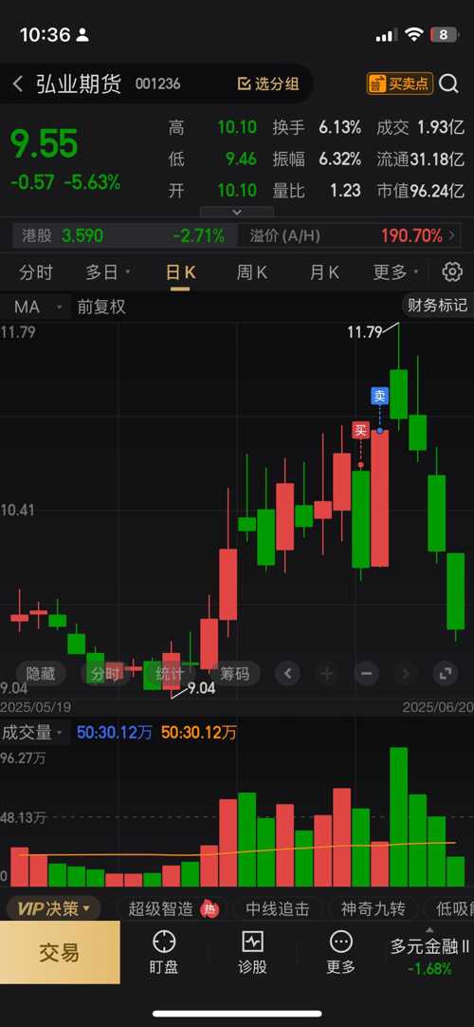Viewport: 474px width, 1027px height.
Task: Open the 多日 dropdown tab
Action: coord(108,272)
